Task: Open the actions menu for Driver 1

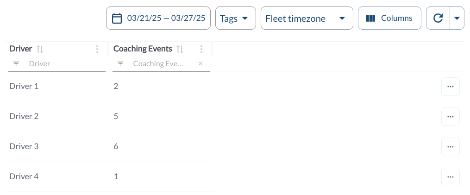Action: (450, 87)
